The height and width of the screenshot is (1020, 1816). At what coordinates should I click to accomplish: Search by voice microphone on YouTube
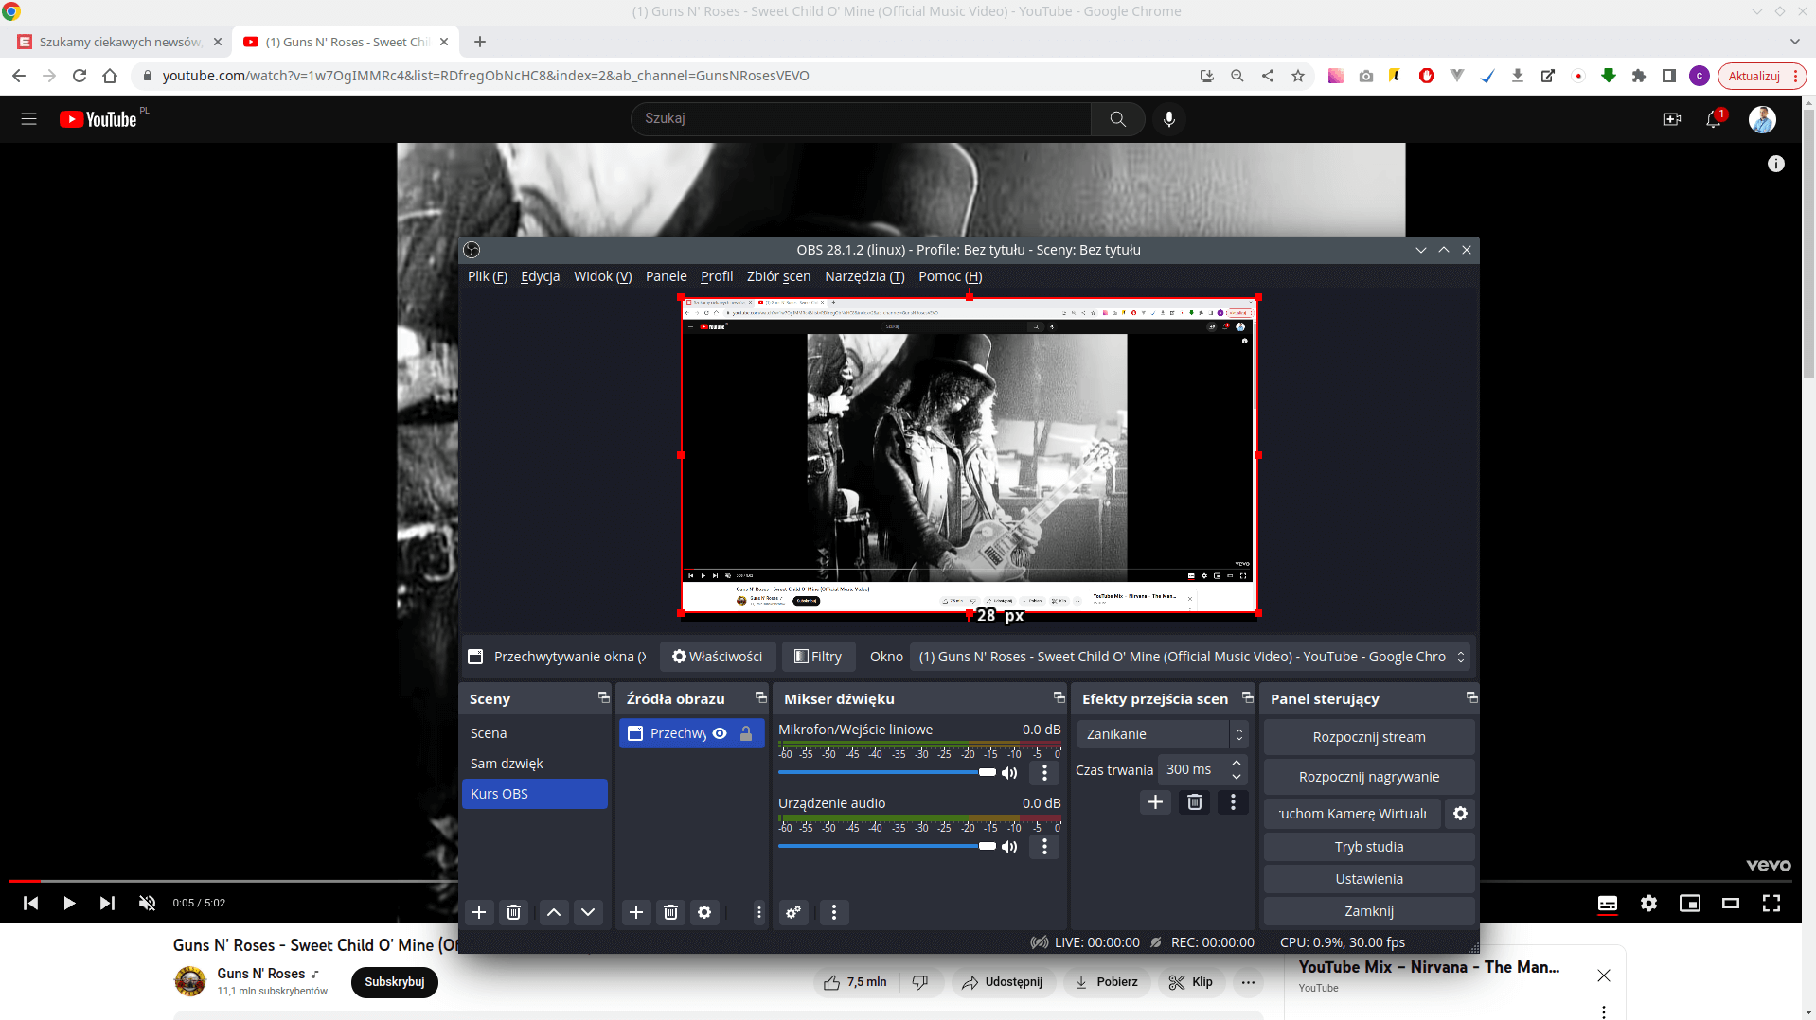click(1169, 119)
